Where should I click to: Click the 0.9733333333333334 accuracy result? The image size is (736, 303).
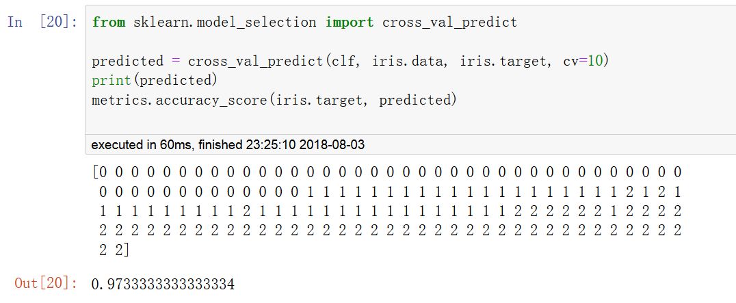(x=163, y=283)
